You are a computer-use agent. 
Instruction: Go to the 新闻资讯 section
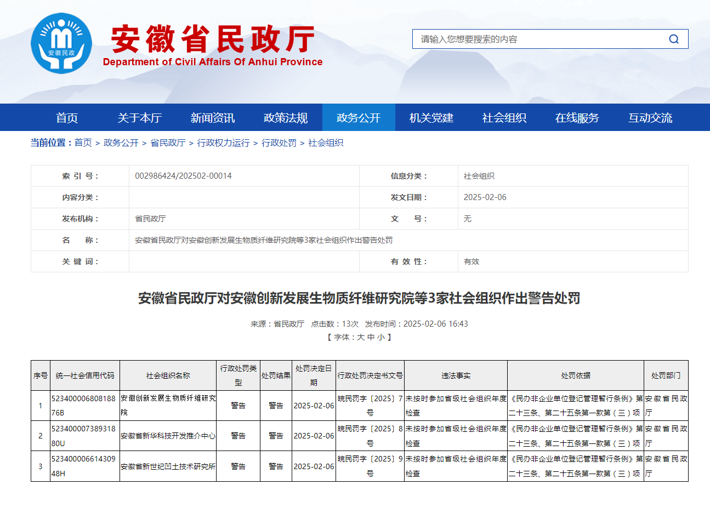click(x=213, y=118)
